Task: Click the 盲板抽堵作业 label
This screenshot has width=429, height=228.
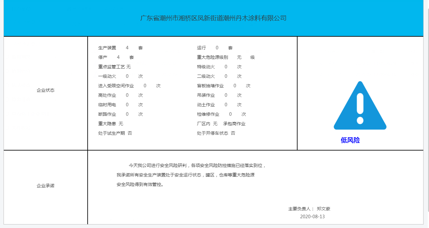Action: 210,86
